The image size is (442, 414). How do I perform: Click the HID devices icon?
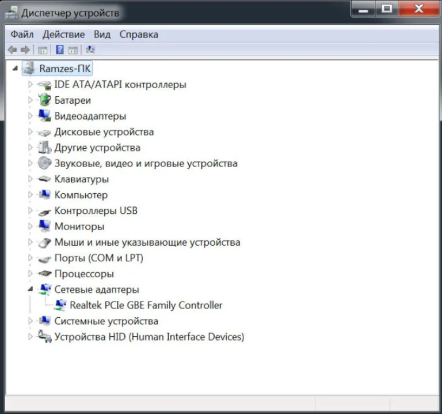point(44,336)
